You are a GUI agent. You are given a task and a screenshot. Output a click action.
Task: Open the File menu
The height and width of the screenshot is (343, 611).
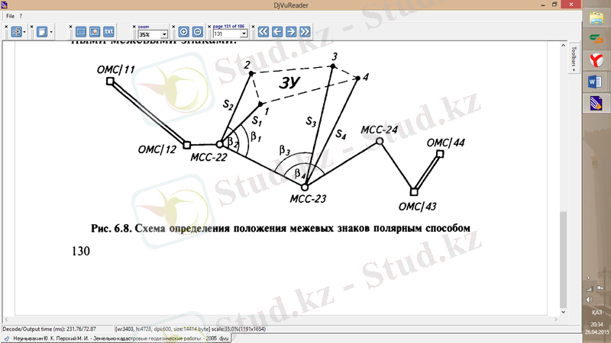[10, 16]
